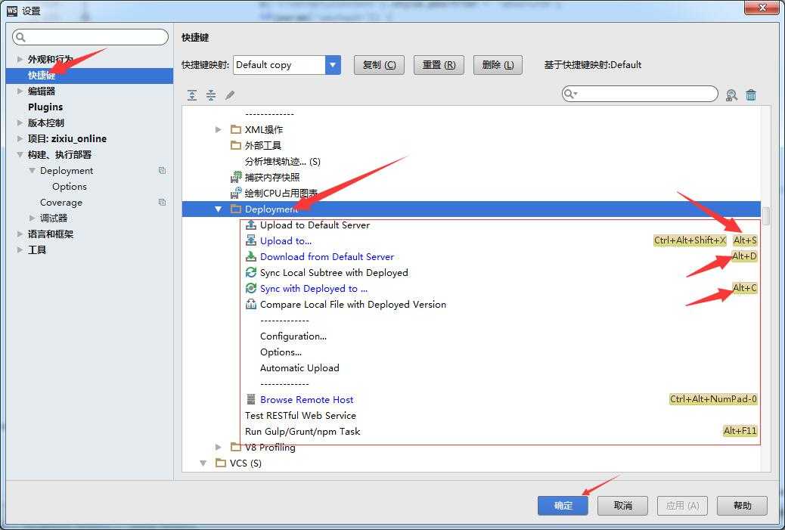The width and height of the screenshot is (785, 530).
Task: Select Options under Deployment in sidebar
Action: (x=70, y=186)
